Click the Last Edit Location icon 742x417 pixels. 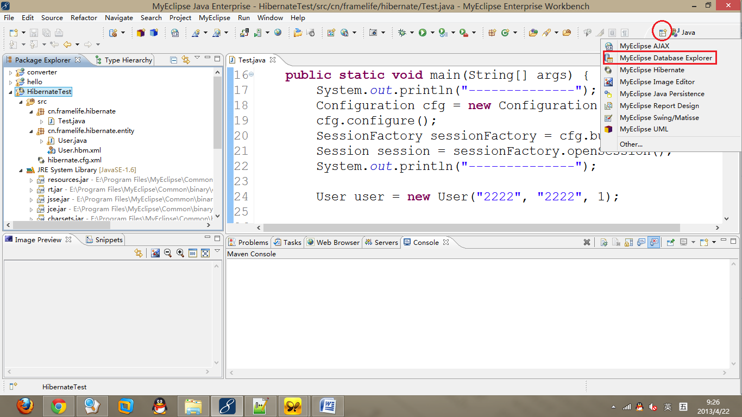54,45
